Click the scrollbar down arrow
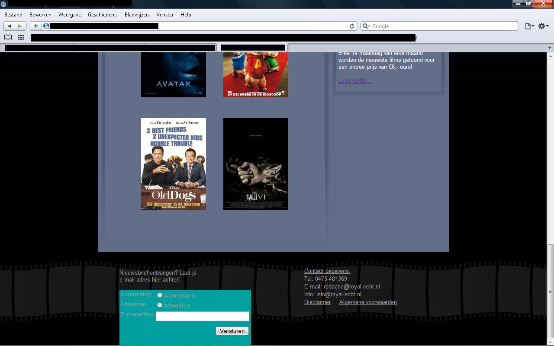 550,341
